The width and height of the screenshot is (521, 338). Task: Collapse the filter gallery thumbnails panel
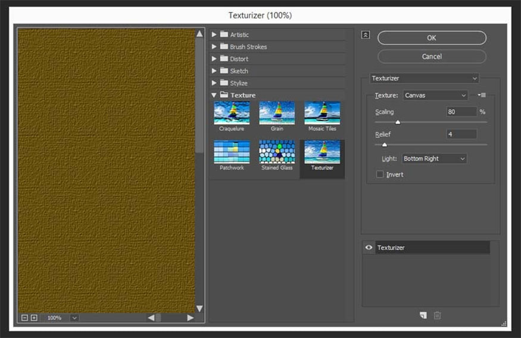pyautogui.click(x=366, y=35)
